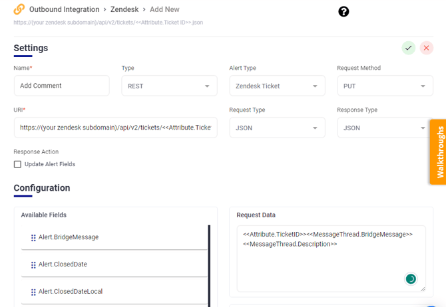Click the Name field containing Add Comment
446x307 pixels.
tap(61, 86)
